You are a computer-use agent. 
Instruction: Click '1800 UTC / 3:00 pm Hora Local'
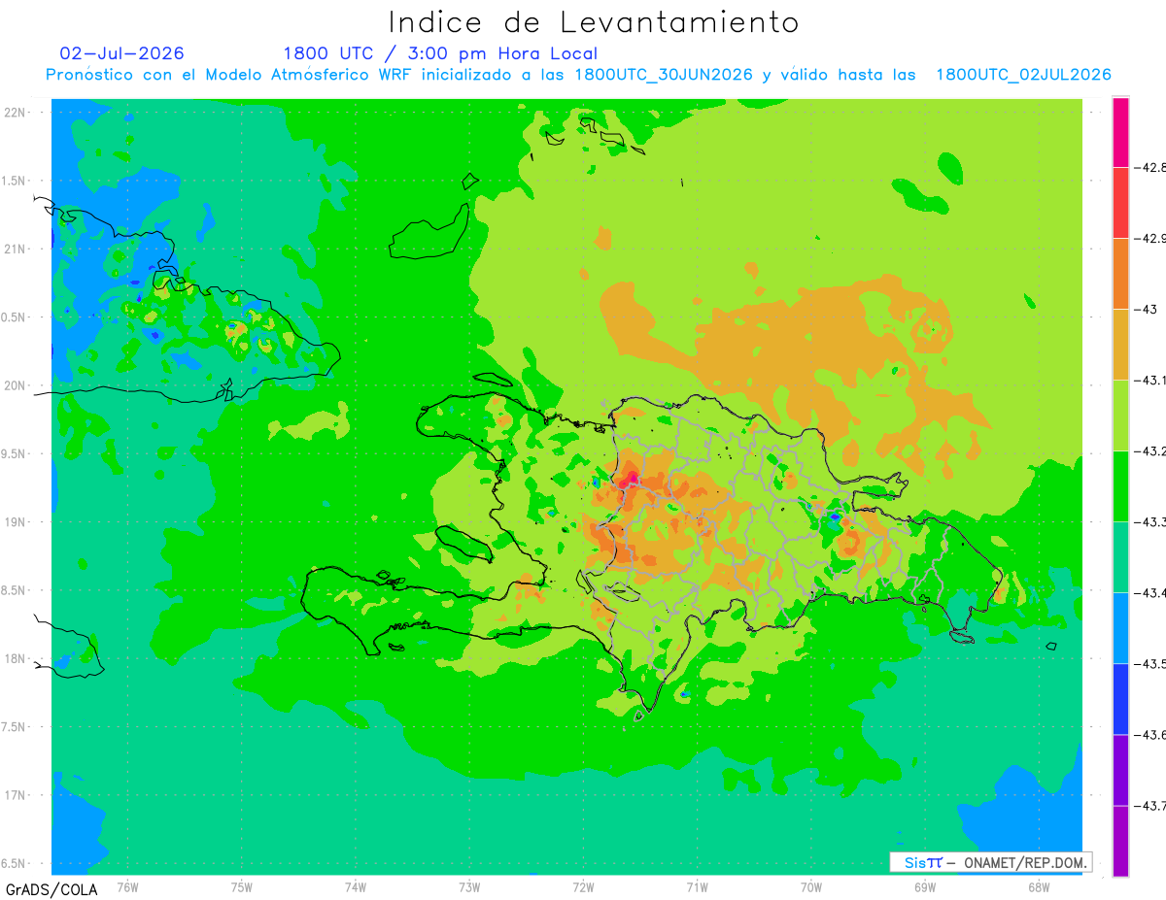440,53
